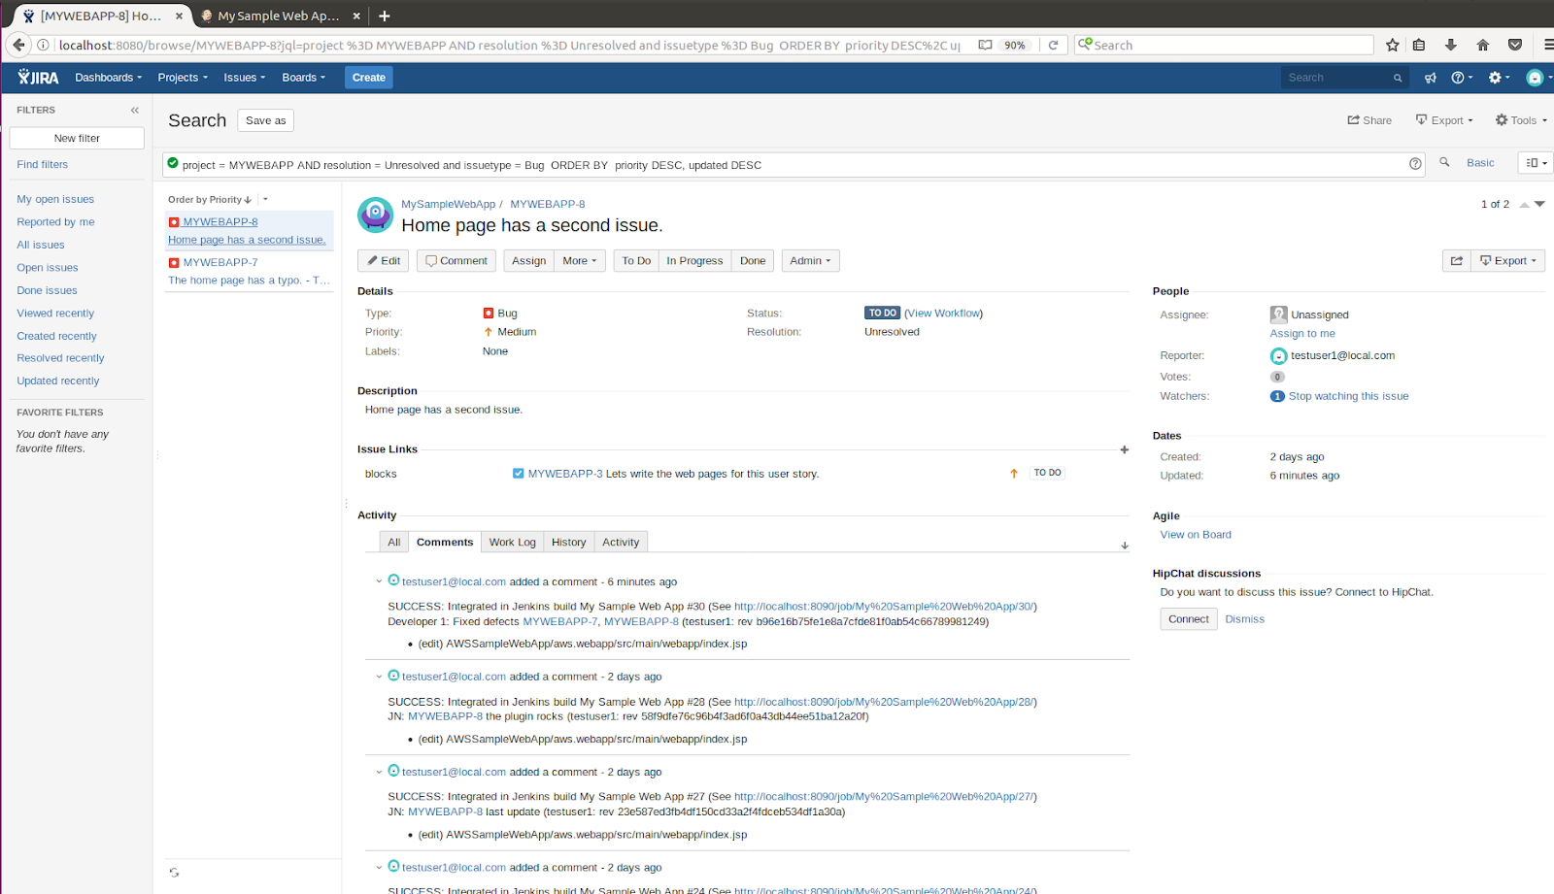Open the help question mark menu

tap(1462, 78)
